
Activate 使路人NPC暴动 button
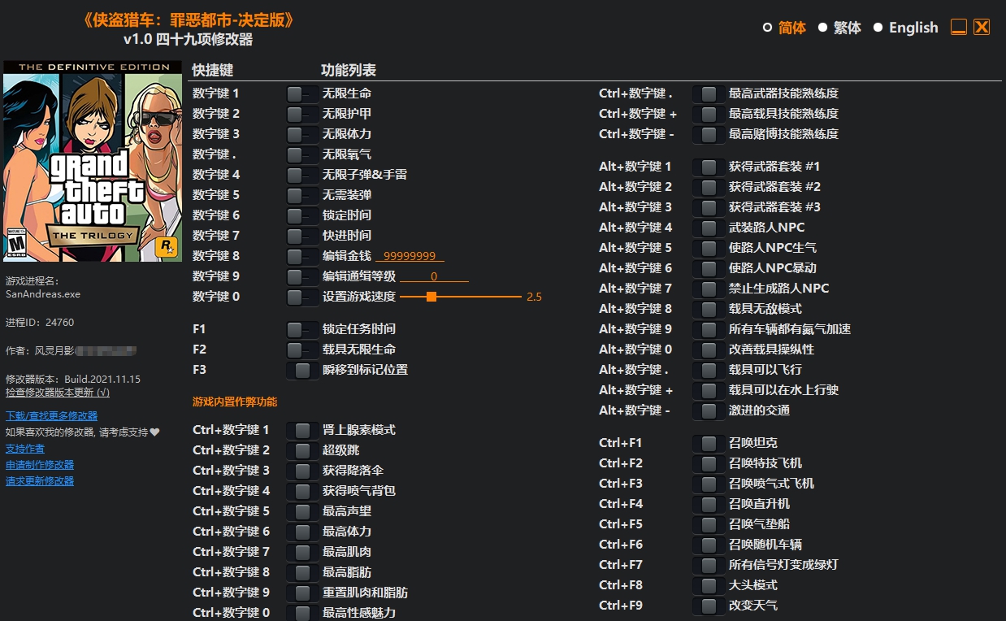(709, 268)
